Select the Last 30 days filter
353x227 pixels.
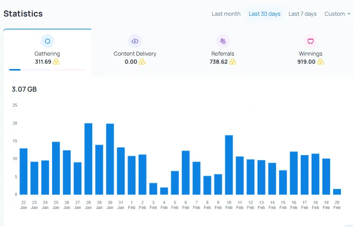tap(265, 14)
